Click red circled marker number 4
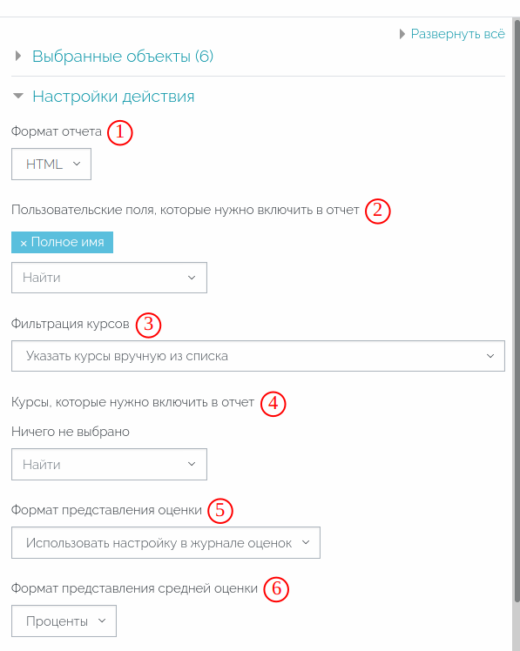 274,404
